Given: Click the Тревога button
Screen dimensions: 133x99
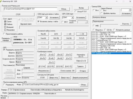Looking at the screenshot, I should [x=80, y=66].
